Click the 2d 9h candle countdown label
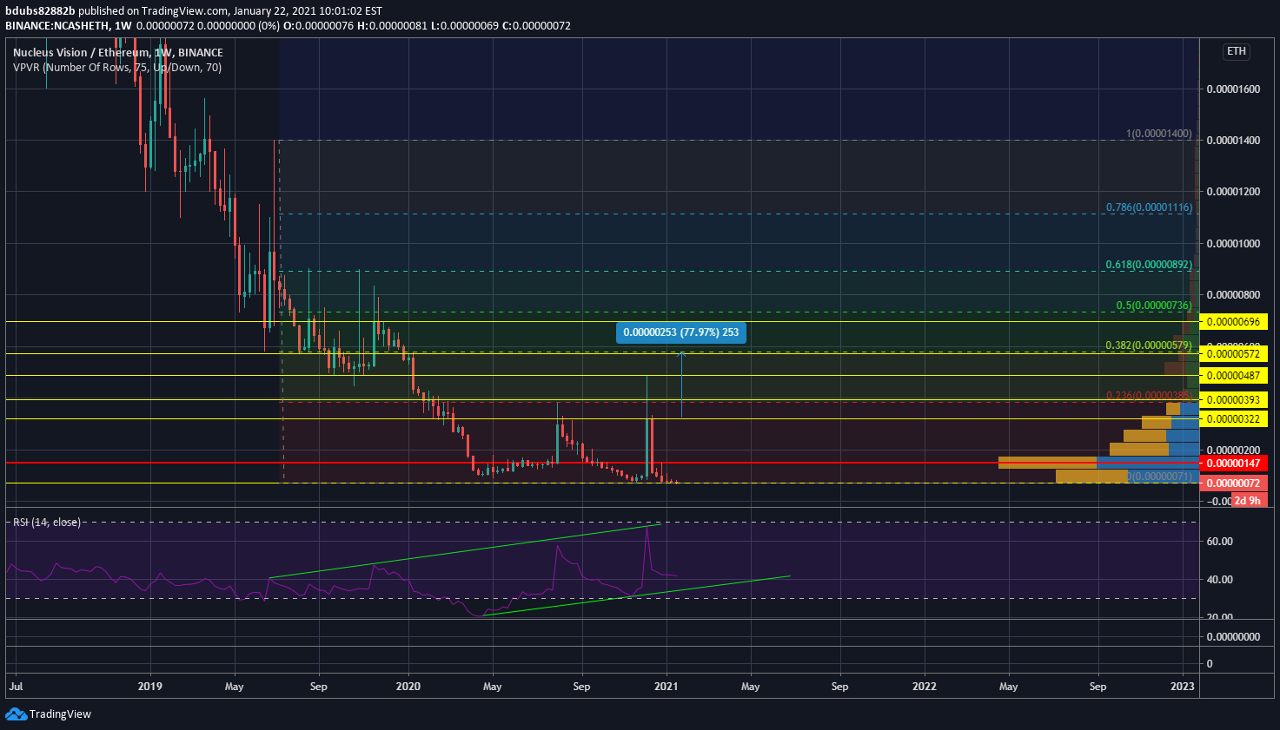 pos(1248,501)
